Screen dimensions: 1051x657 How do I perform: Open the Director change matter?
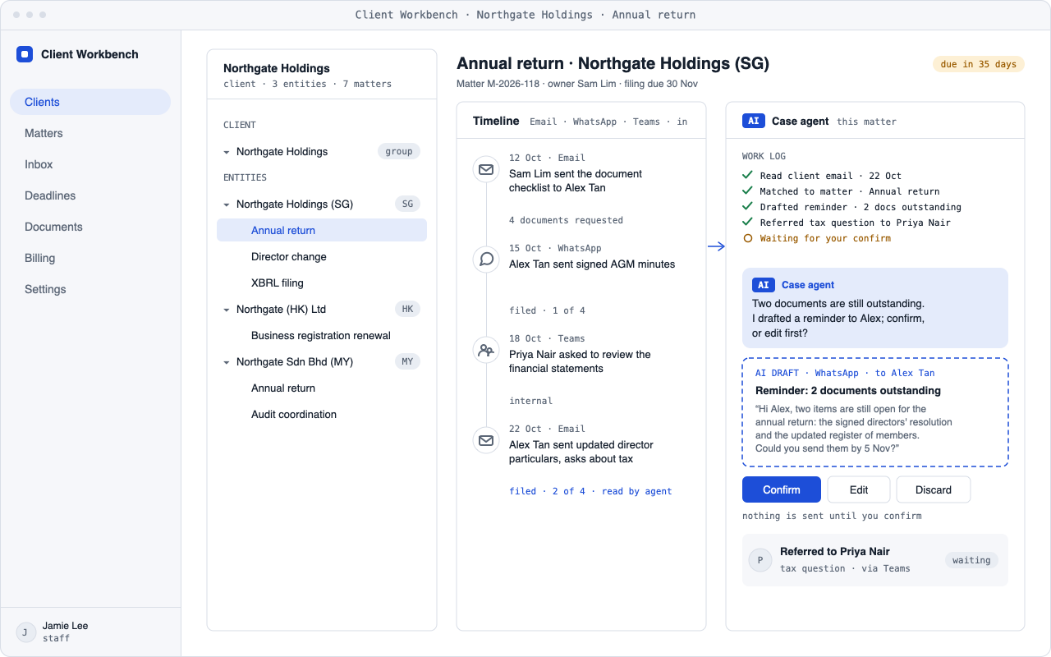(x=322, y=256)
